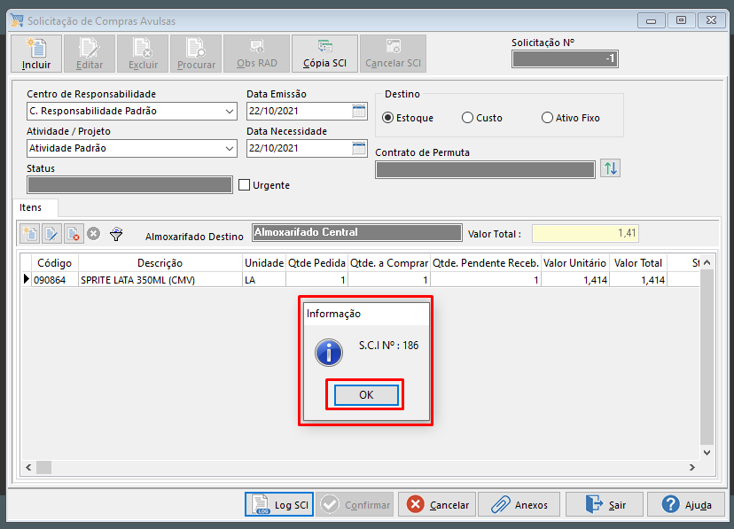Open the Data Necessidade calendar picker
Screen dimensions: 734x529
(x=358, y=148)
